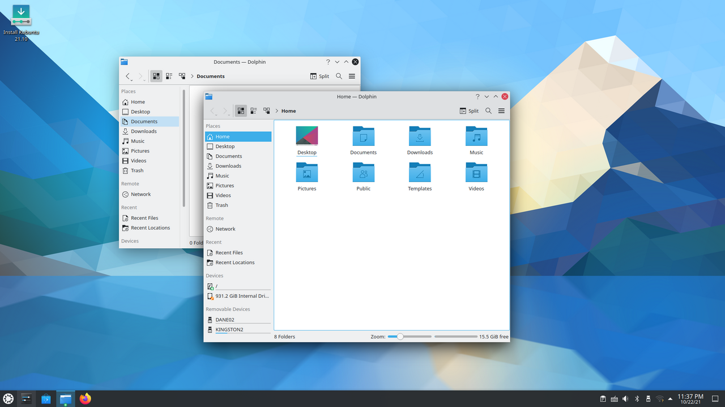Switch Home window to Details view mode

(x=267, y=111)
